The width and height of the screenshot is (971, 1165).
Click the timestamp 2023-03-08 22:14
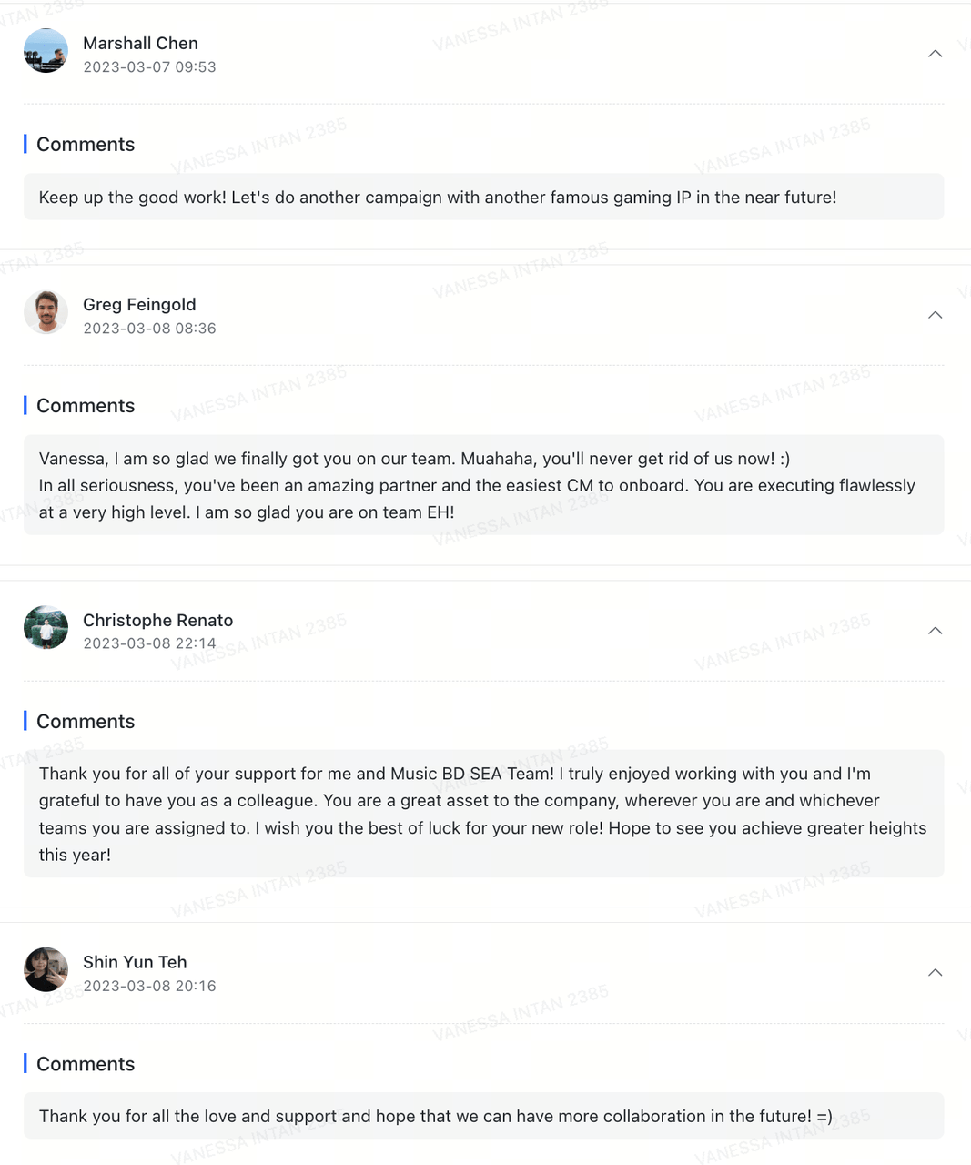click(149, 643)
